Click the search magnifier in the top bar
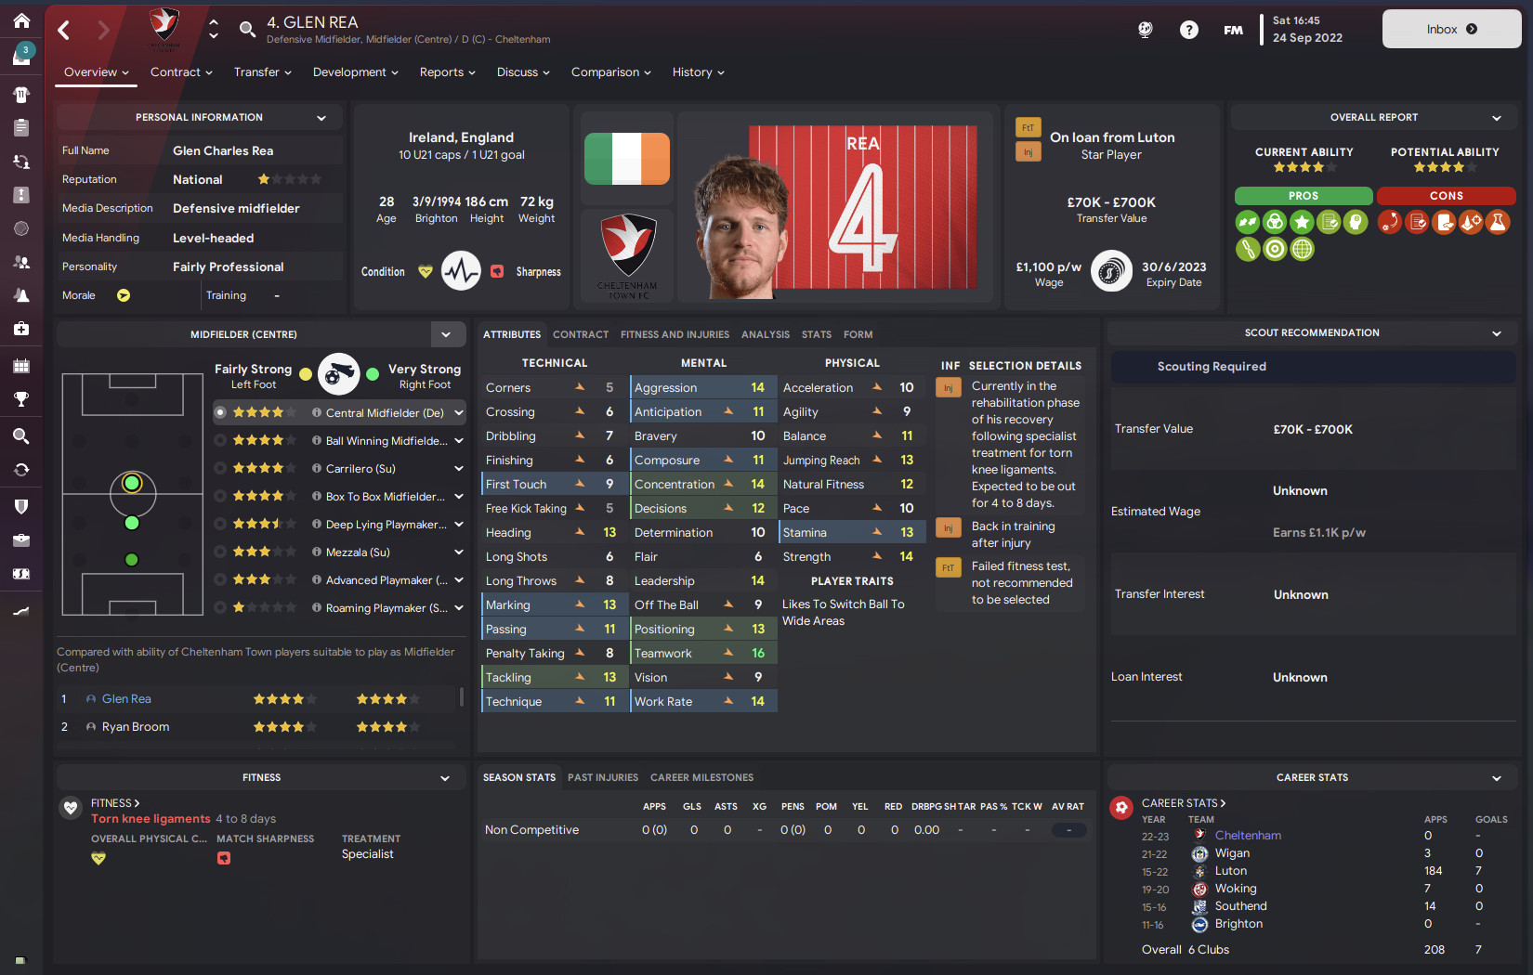Image resolution: width=1533 pixels, height=975 pixels. [x=247, y=29]
